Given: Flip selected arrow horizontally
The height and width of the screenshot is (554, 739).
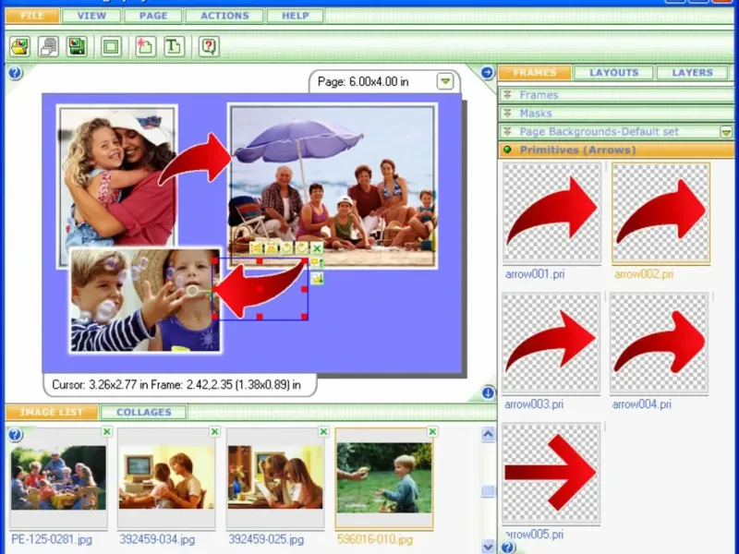Looking at the screenshot, I should point(256,247).
